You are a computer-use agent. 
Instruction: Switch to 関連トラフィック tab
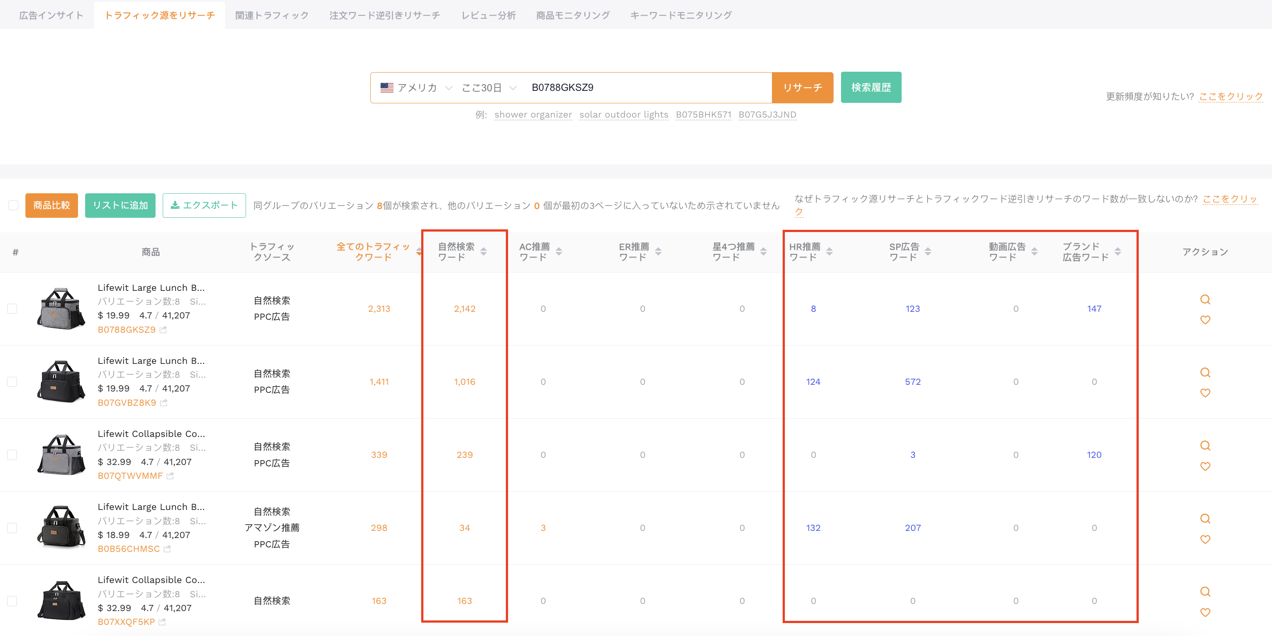272,15
